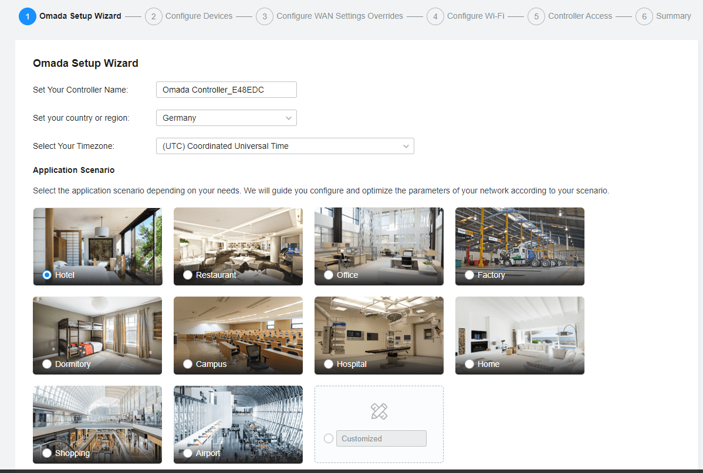Click the step 6 Summary circle icon
Image resolution: width=703 pixels, height=473 pixels.
click(x=644, y=16)
